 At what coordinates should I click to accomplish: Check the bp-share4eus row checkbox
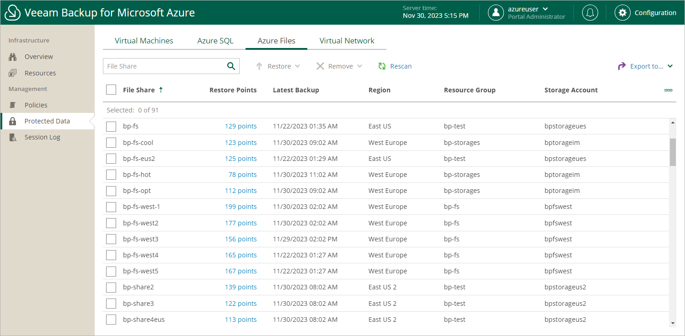click(x=111, y=320)
